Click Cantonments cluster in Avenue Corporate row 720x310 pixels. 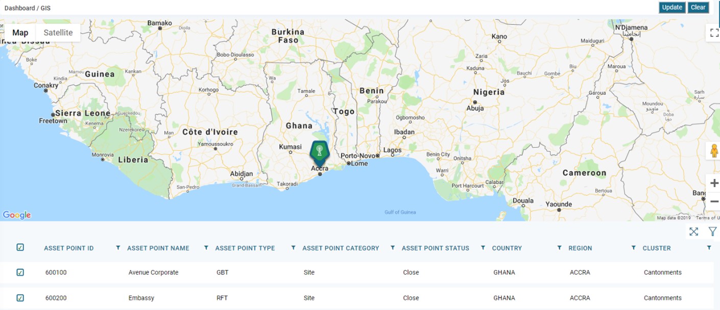tap(663, 272)
